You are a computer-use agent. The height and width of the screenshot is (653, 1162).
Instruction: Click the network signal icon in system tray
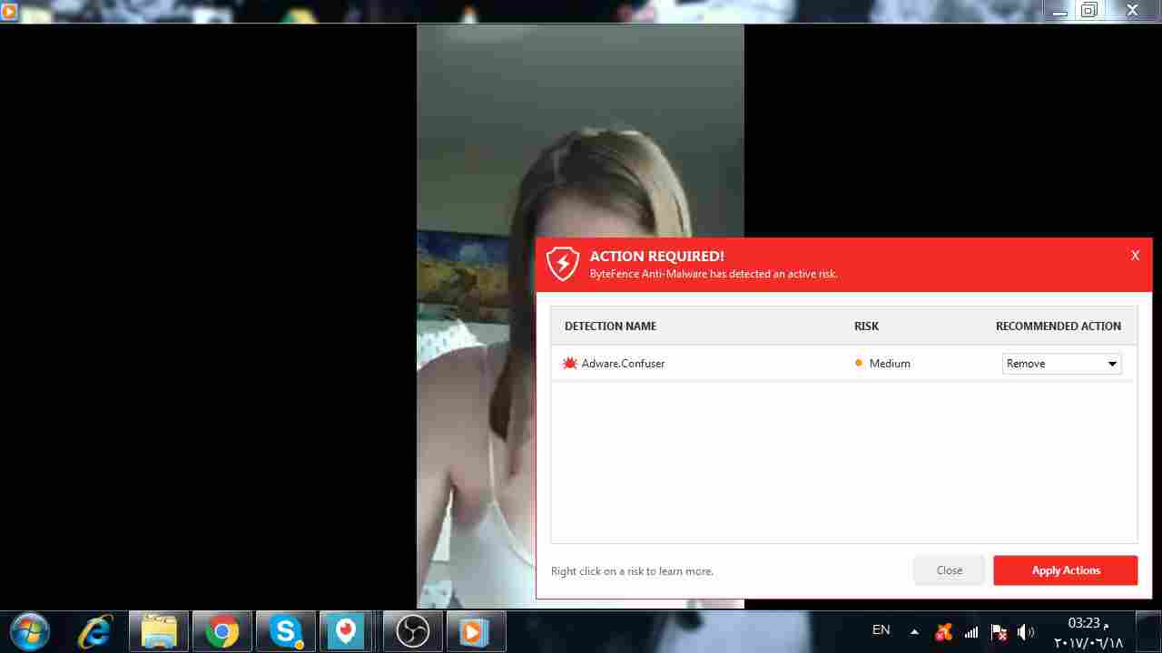(x=971, y=632)
